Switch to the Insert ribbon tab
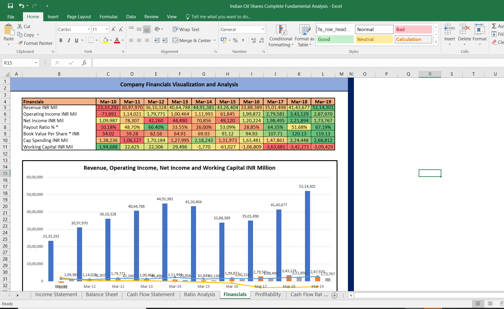The width and height of the screenshot is (504, 309). point(53,17)
